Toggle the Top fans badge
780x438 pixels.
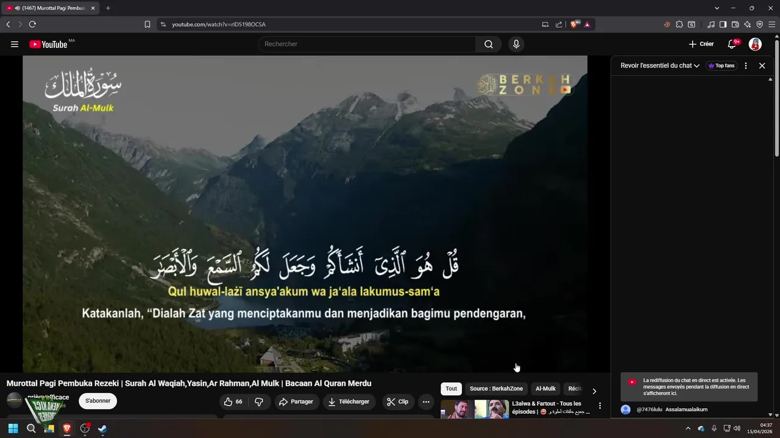pyautogui.click(x=721, y=66)
